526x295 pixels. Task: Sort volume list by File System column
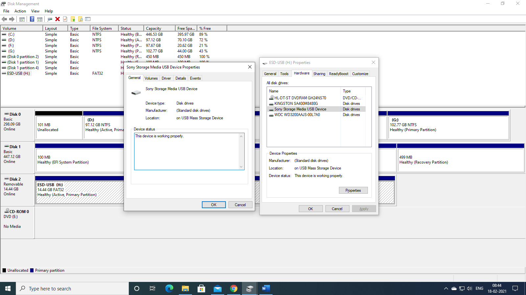tap(104, 29)
